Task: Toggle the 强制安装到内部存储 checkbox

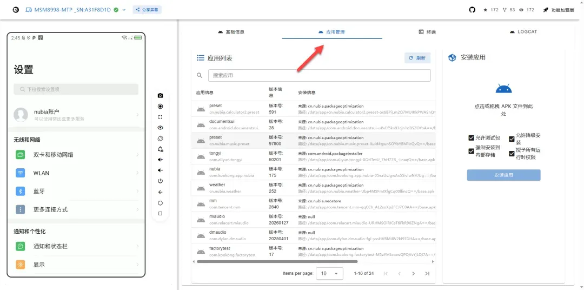Action: (x=471, y=151)
